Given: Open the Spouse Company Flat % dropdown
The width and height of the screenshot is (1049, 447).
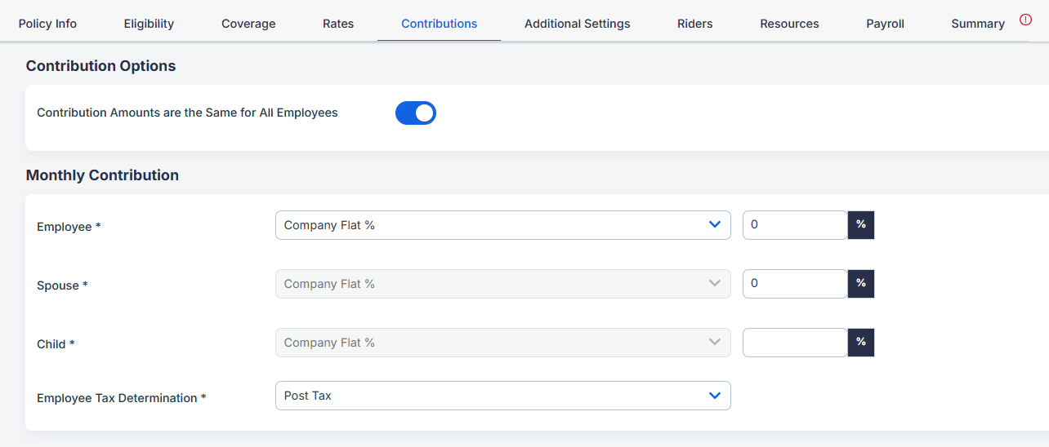Looking at the screenshot, I should (x=503, y=284).
